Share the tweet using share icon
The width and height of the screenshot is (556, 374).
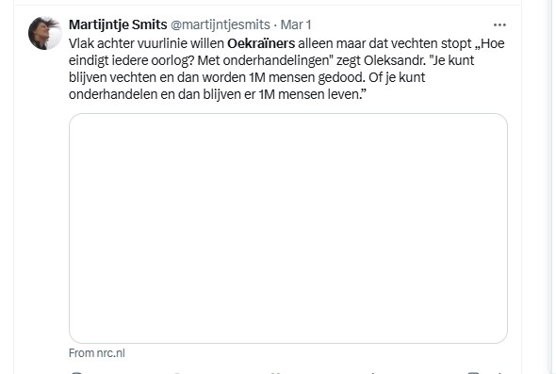coord(500,373)
